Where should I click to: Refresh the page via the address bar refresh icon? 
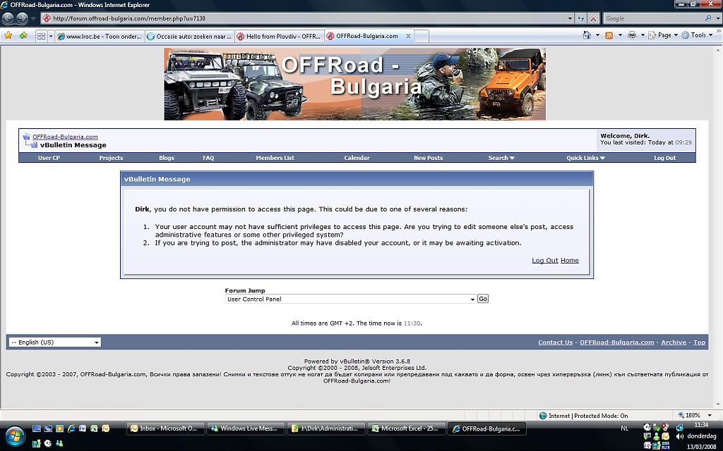[x=581, y=18]
